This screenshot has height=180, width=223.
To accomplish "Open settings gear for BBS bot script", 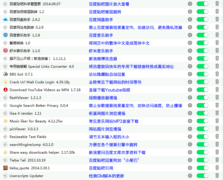I will coord(190,74).
